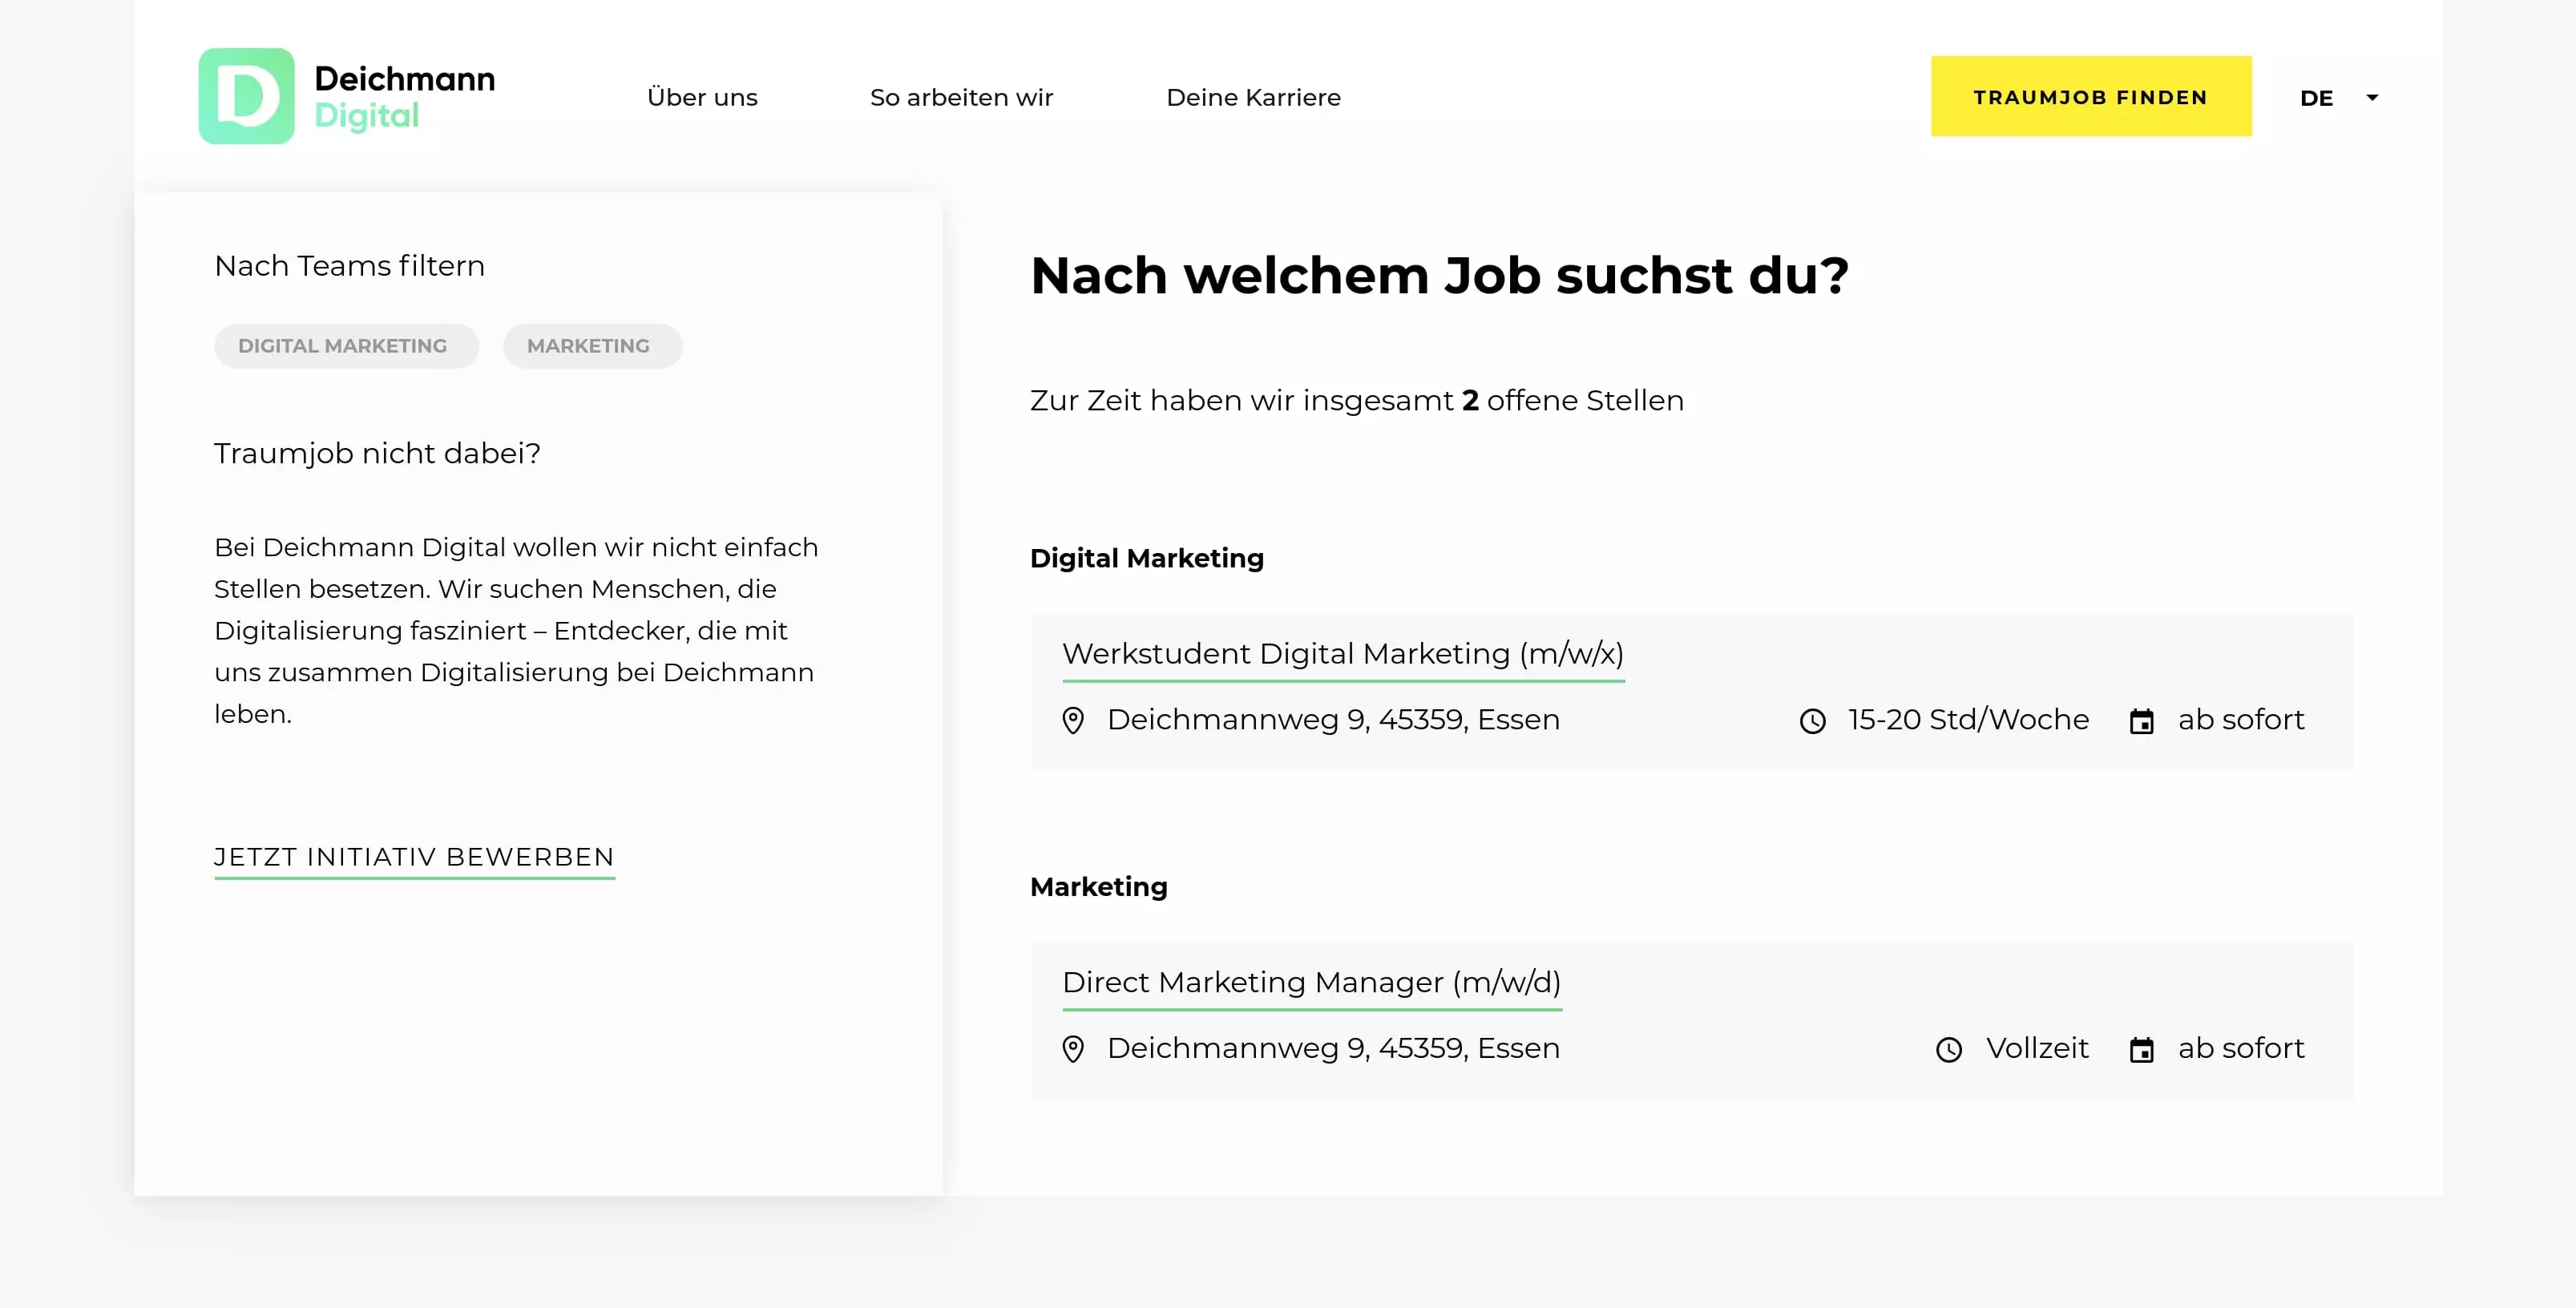The image size is (2576, 1308).
Task: Click clock icon beside Vollzeit
Action: [1949, 1049]
